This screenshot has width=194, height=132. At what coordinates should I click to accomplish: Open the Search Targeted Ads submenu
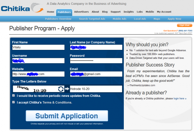point(92,19)
